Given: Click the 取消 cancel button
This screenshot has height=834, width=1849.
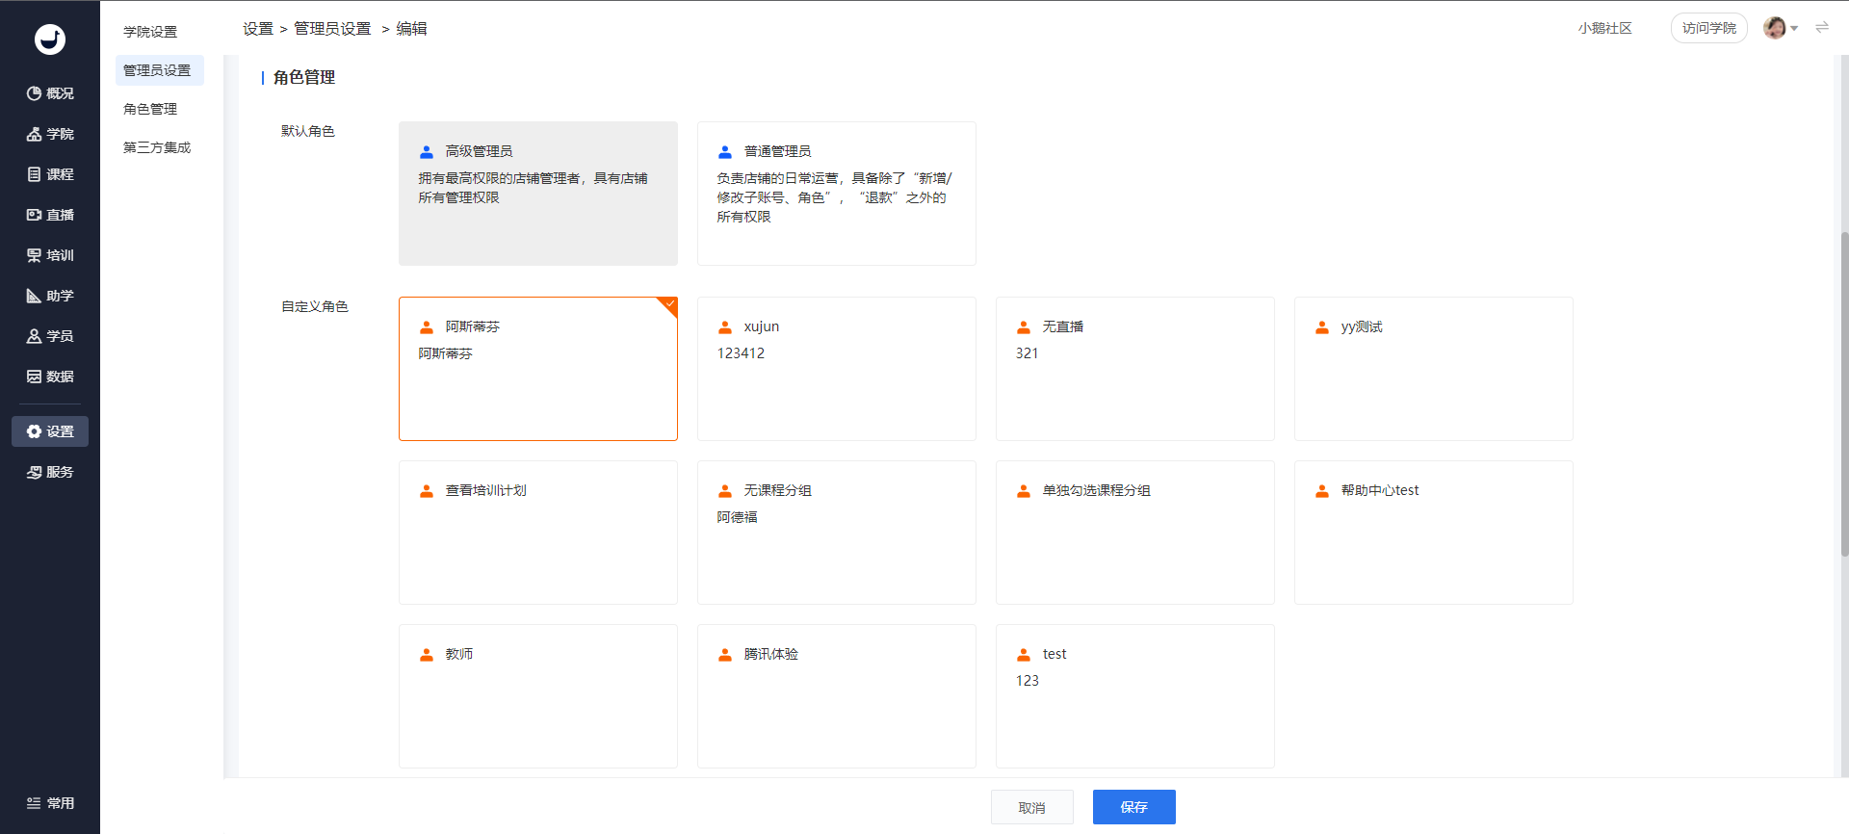Looking at the screenshot, I should click(x=1032, y=807).
